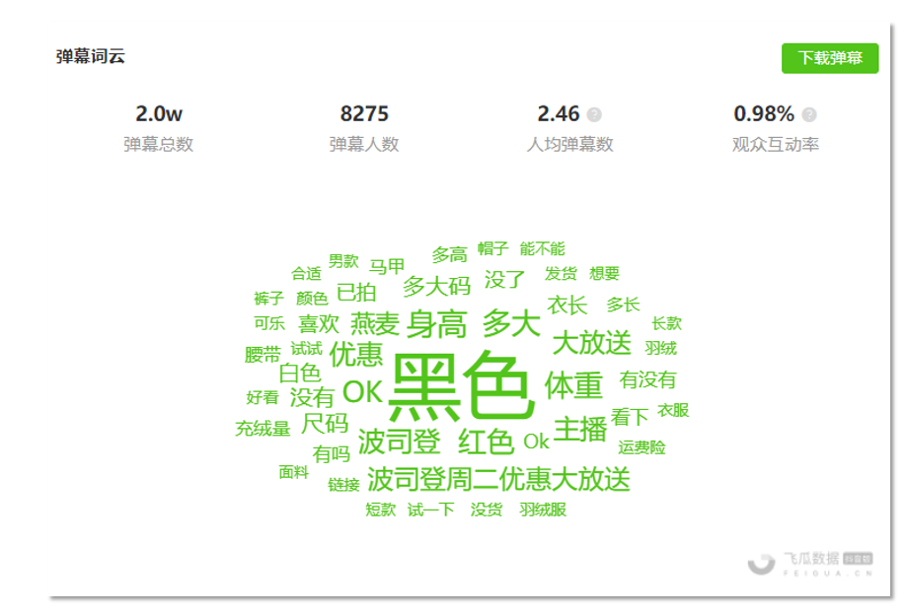Viewport: 906px width, 614px height.
Task: Click the word 试一下
Action: click(431, 510)
